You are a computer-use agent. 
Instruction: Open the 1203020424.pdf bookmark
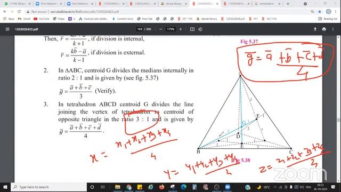233,19
